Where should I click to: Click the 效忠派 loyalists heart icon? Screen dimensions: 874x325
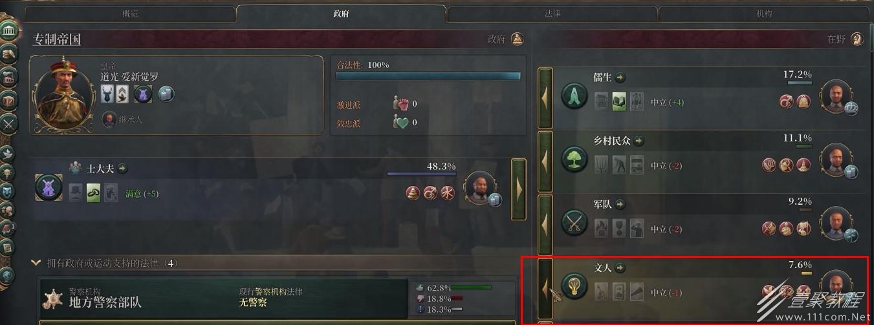(x=401, y=121)
